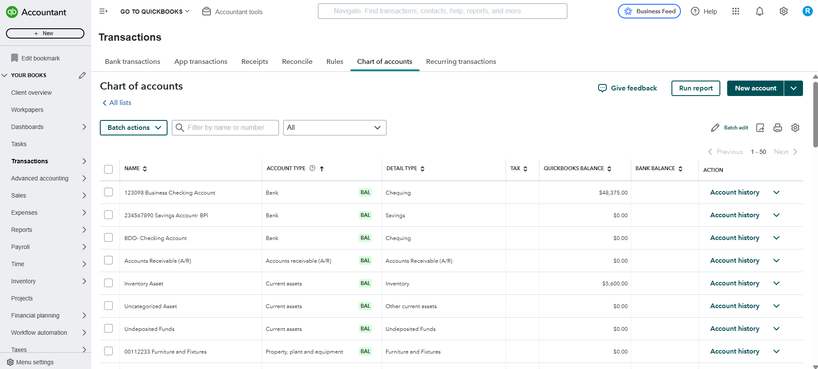Go back via All lists link

pyautogui.click(x=117, y=103)
